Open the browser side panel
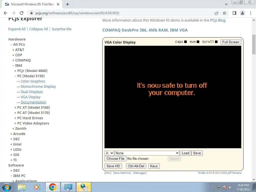This screenshot has height=192, width=256. pos(234,13)
